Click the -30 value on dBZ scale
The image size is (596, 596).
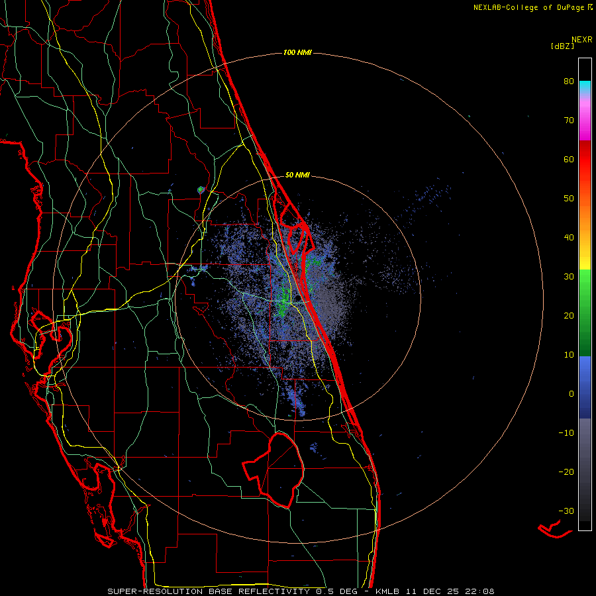(566, 511)
